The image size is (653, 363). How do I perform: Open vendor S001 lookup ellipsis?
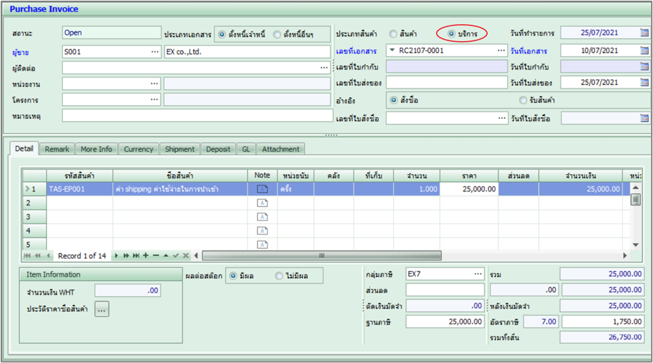coord(154,51)
